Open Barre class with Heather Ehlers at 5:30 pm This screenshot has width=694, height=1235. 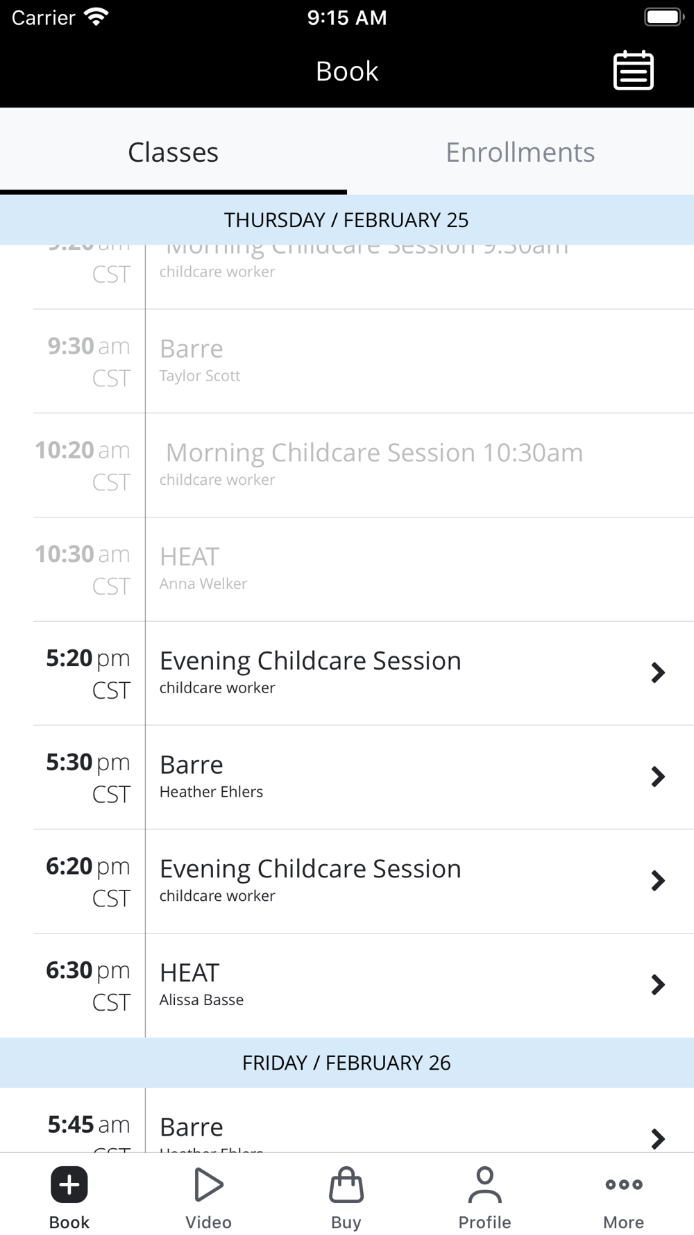[364, 777]
